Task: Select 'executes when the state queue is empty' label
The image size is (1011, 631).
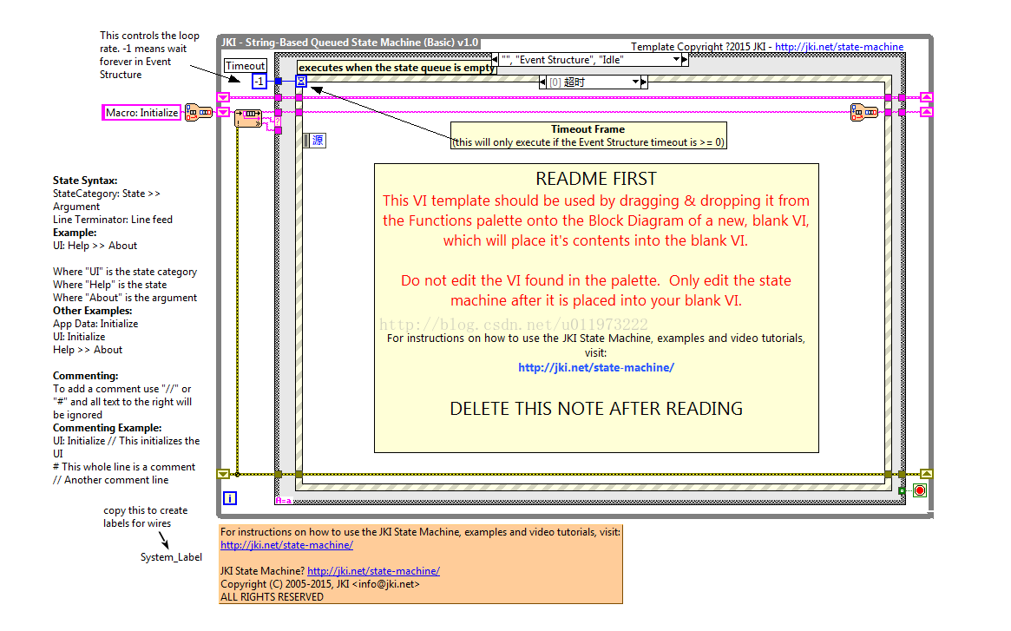Action: click(x=397, y=68)
